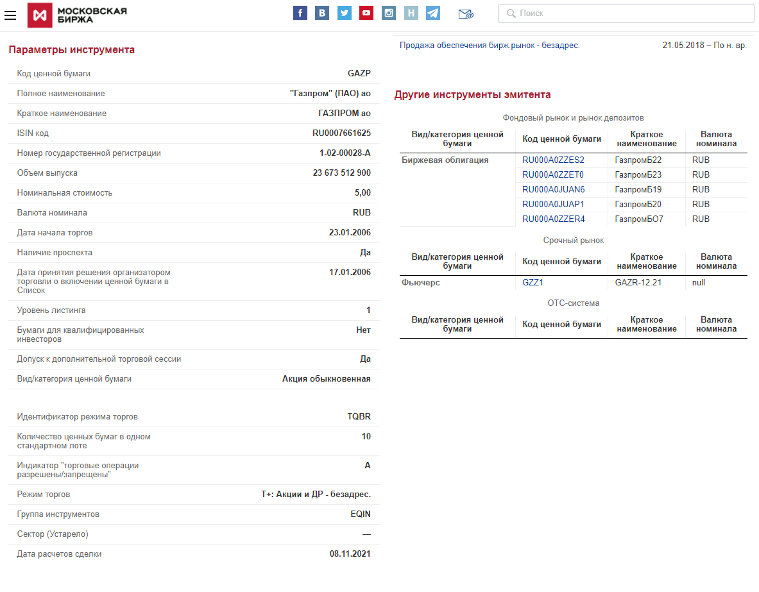Click the date range 21.05.2018 – По н. вр.
The image size is (759, 592).
pos(704,46)
